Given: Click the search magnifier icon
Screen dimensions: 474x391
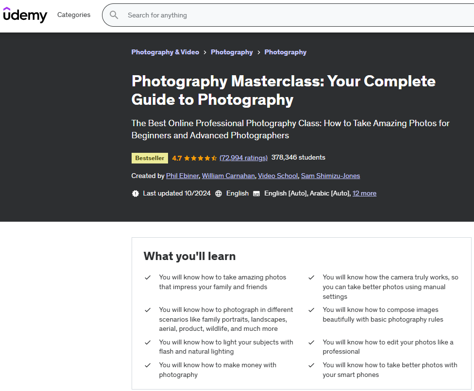Looking at the screenshot, I should click(x=114, y=15).
